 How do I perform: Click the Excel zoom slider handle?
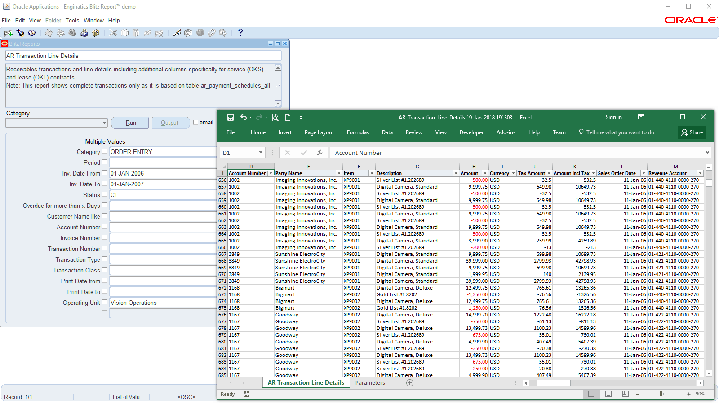click(x=661, y=394)
